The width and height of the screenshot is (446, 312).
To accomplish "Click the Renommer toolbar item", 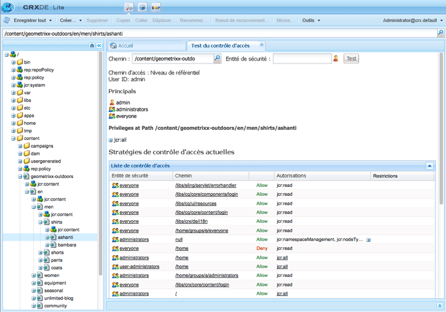I will 193,20.
